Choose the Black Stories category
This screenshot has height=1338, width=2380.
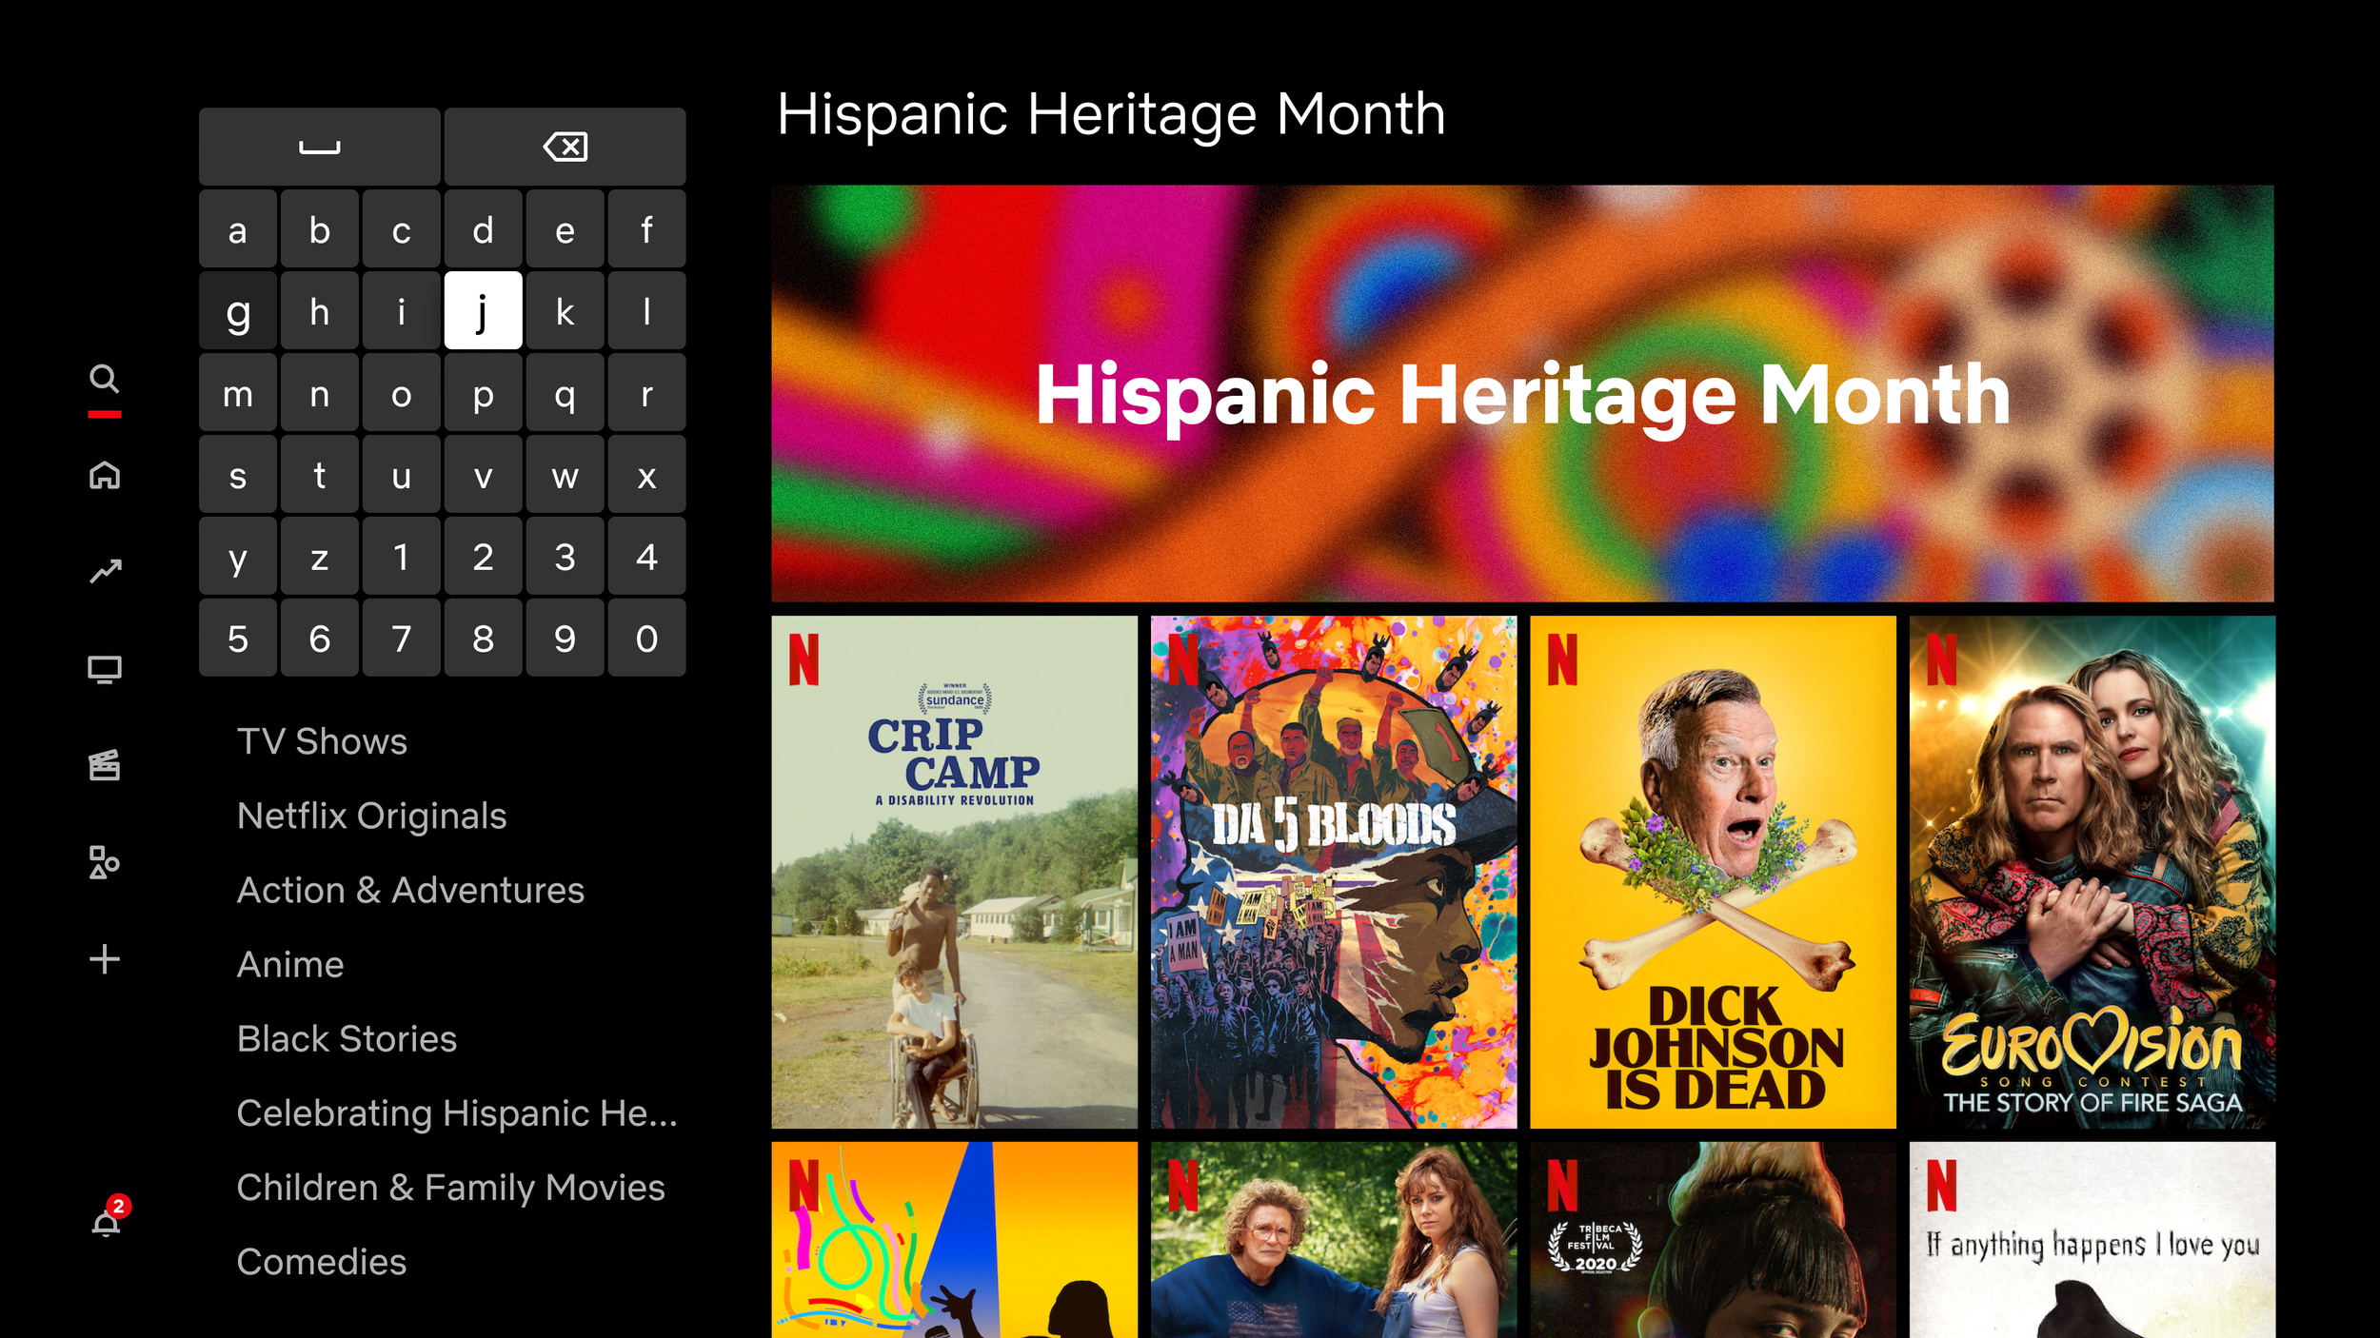point(347,1038)
